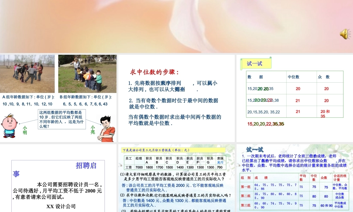
Task: Click the 工资 row label
Action: click(x=128, y=167)
